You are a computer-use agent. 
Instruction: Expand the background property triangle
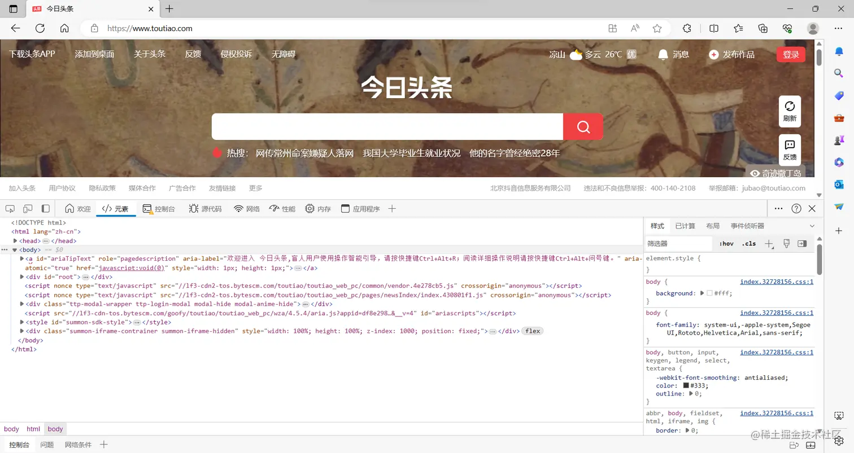click(702, 293)
